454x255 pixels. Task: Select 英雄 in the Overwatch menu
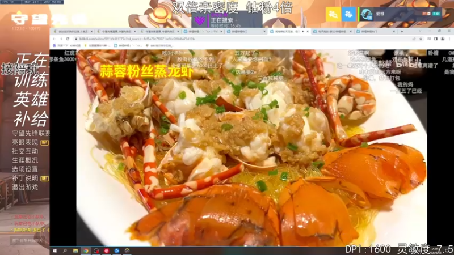pos(31,99)
